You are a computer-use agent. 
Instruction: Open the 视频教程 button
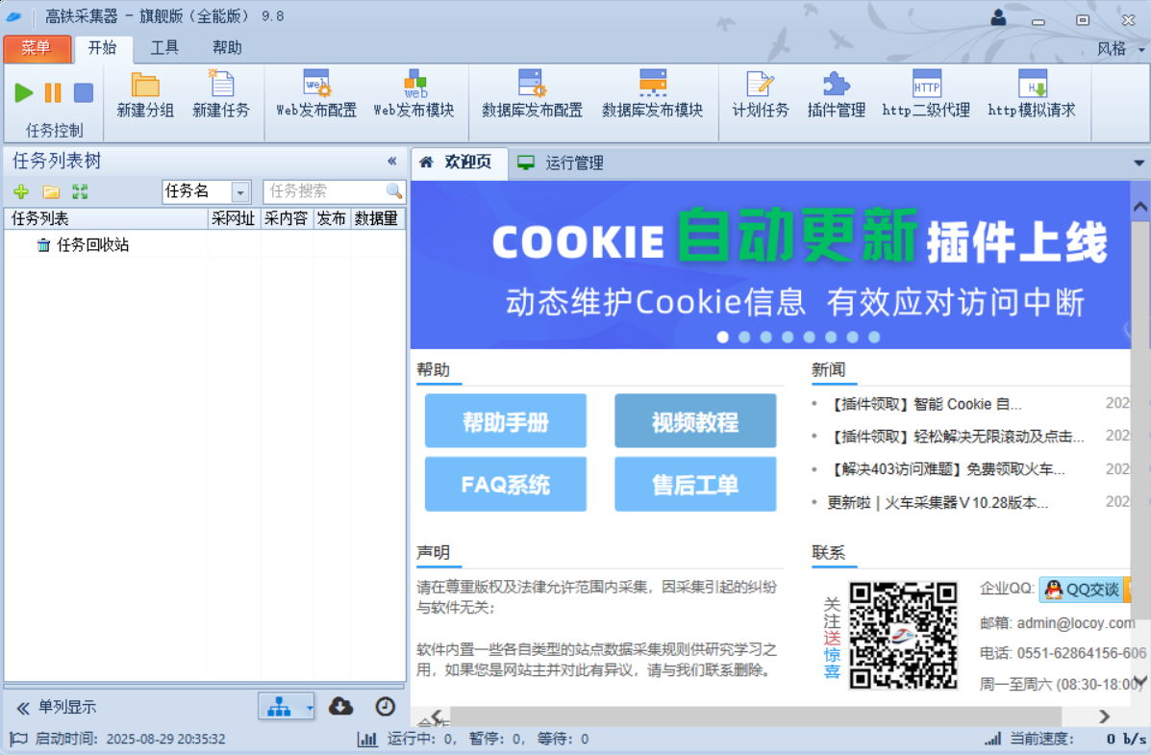tap(695, 421)
